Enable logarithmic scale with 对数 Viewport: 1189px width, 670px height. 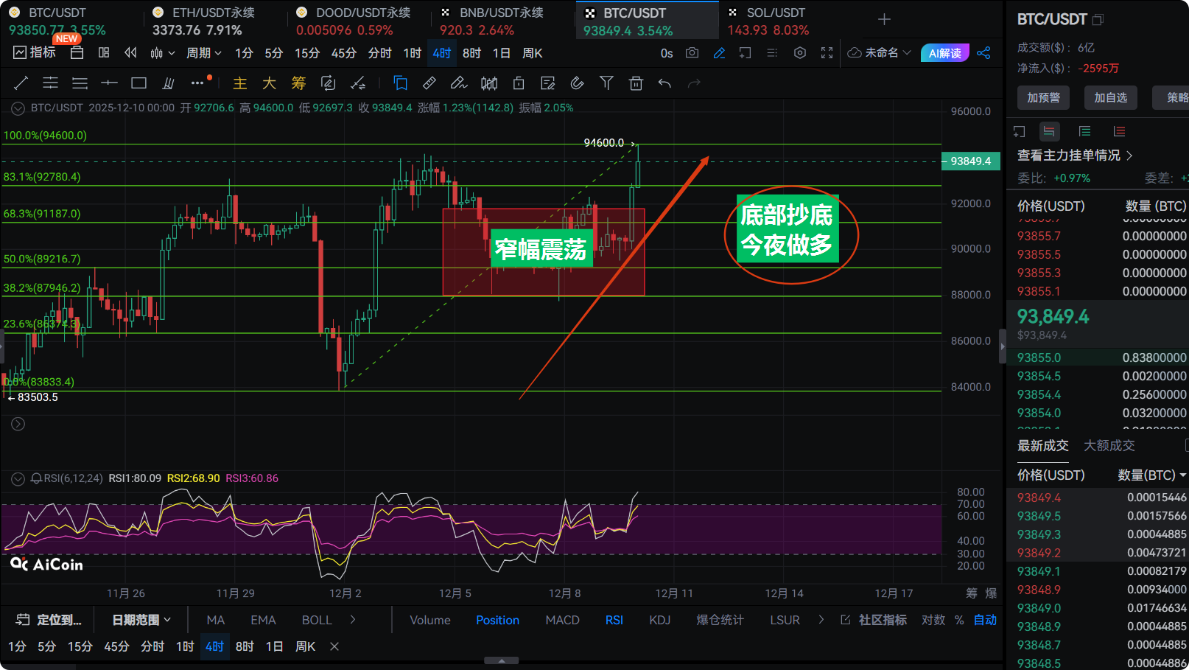click(933, 620)
